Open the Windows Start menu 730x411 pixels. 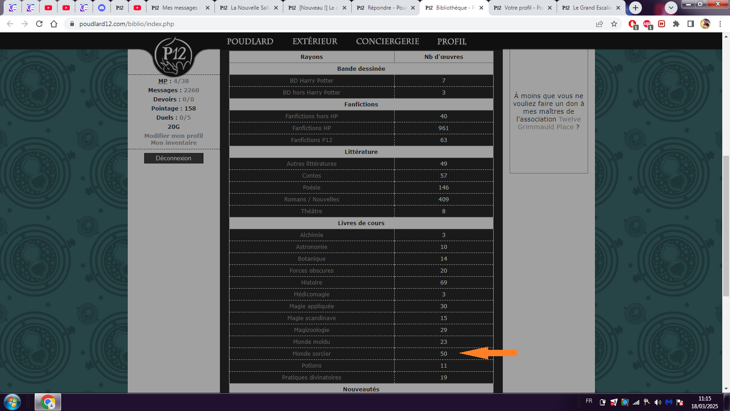(12, 402)
